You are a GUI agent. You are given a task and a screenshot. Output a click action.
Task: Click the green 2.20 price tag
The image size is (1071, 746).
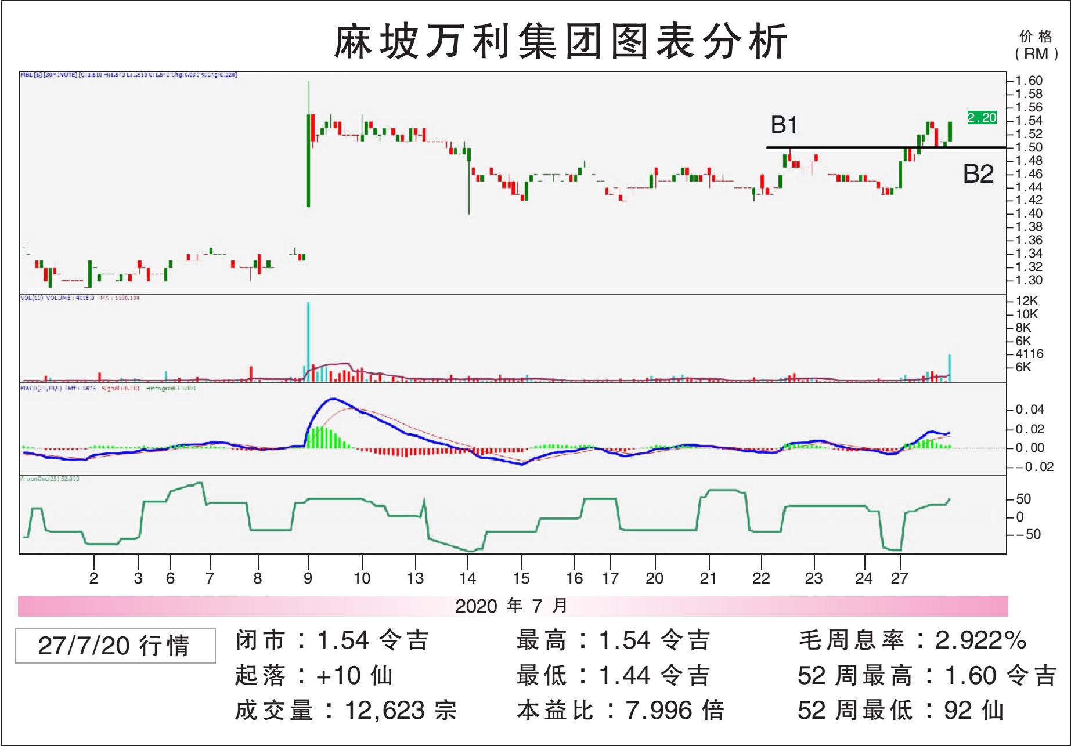coord(982,118)
